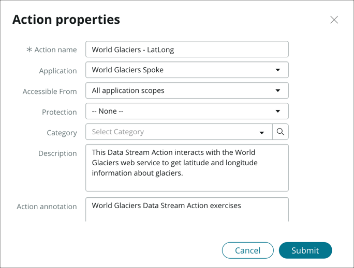Viewport: 354px width, 268px height.
Task: Submit the action properties
Action: click(x=305, y=250)
